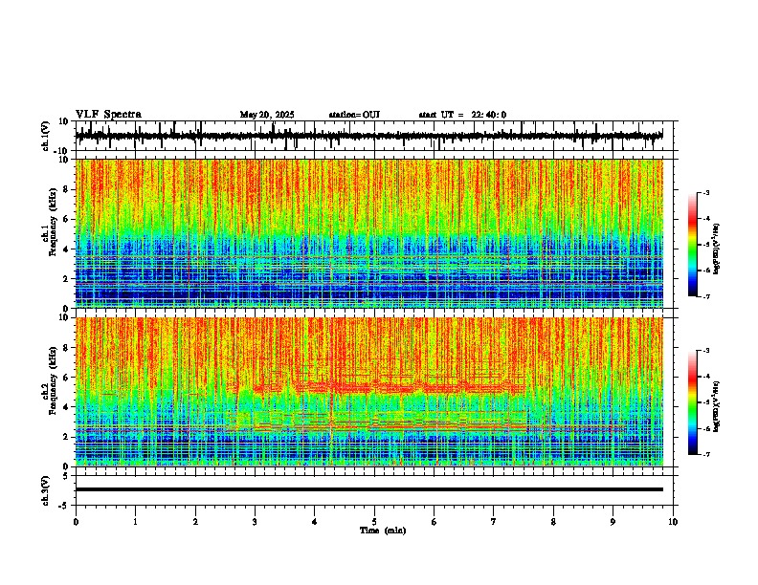Click time axis tick label "5"

tap(374, 522)
